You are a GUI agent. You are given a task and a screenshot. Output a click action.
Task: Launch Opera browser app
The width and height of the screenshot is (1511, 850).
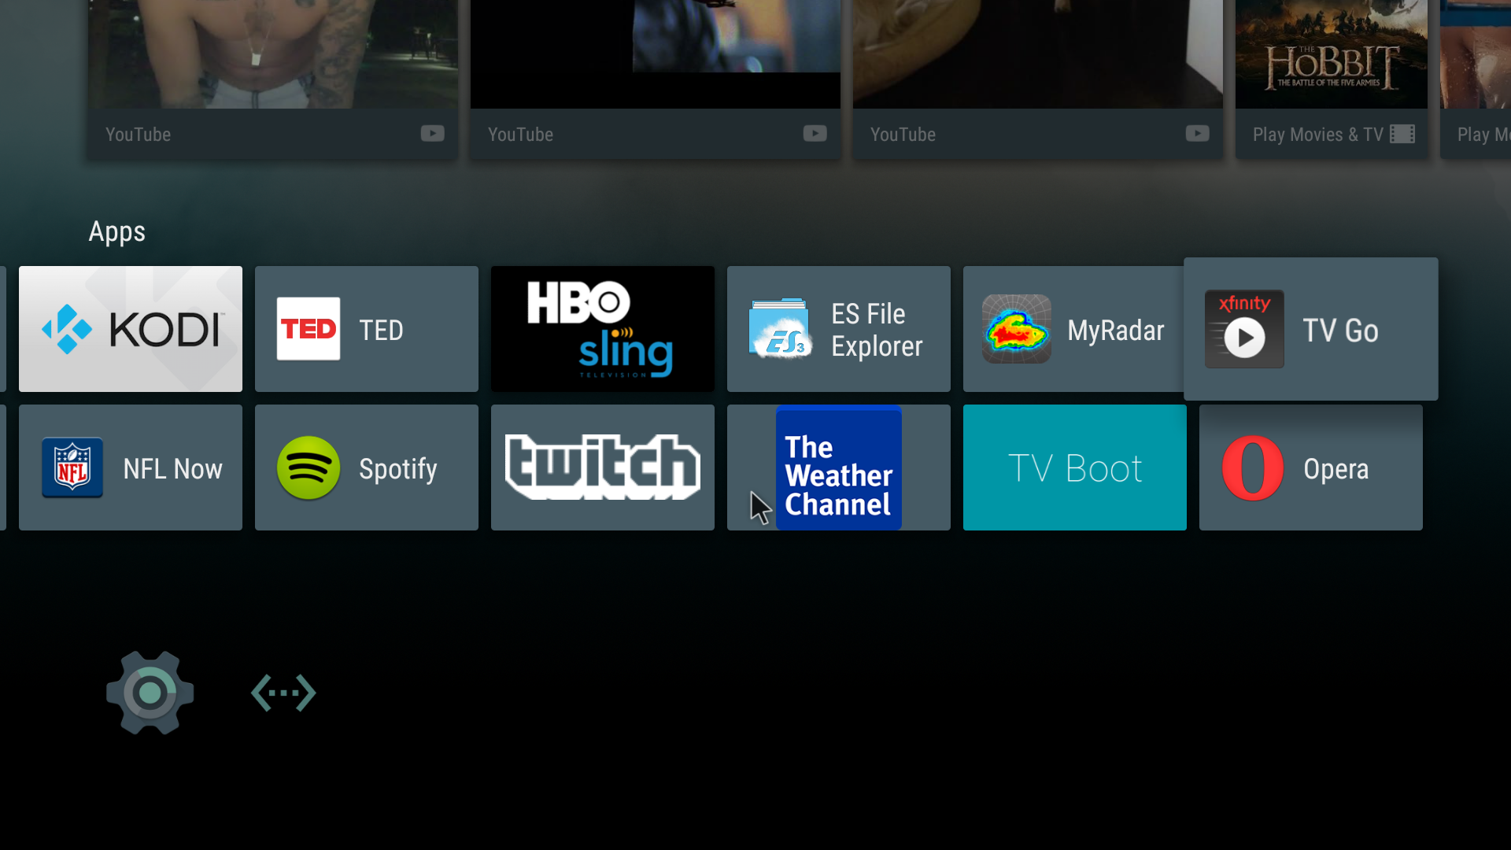(x=1312, y=467)
